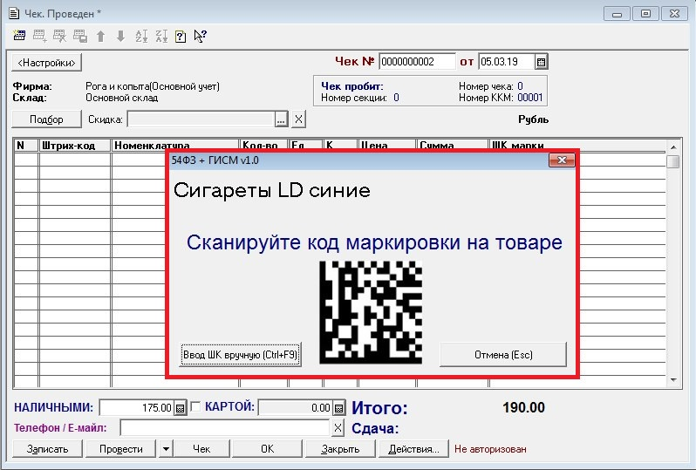This screenshot has width=696, height=470.
Task: Click the Чек № number field
Action: [417, 62]
